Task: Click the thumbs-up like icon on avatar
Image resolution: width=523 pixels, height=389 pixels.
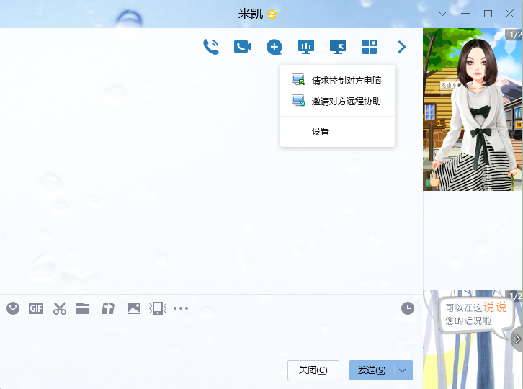Action: tap(434, 180)
